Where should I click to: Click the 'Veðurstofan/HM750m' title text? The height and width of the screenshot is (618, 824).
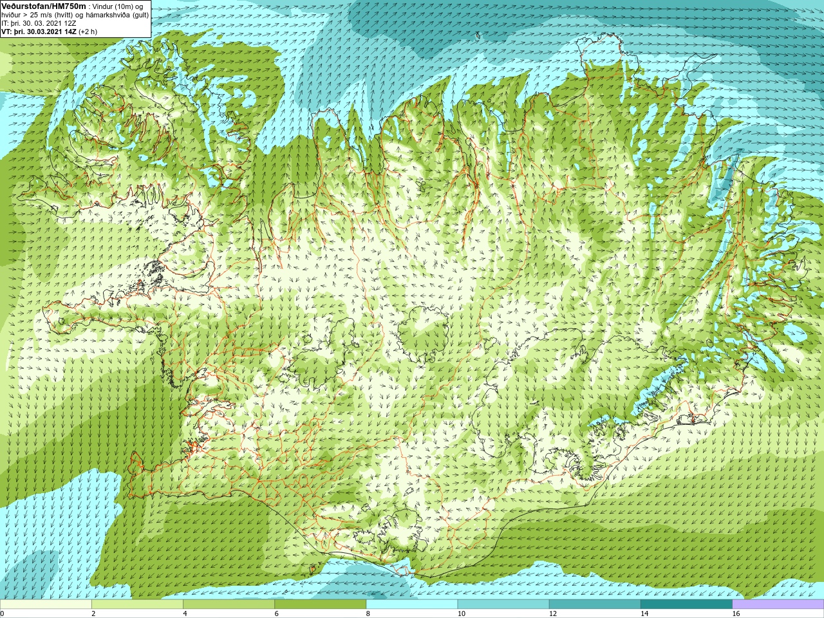point(44,6)
